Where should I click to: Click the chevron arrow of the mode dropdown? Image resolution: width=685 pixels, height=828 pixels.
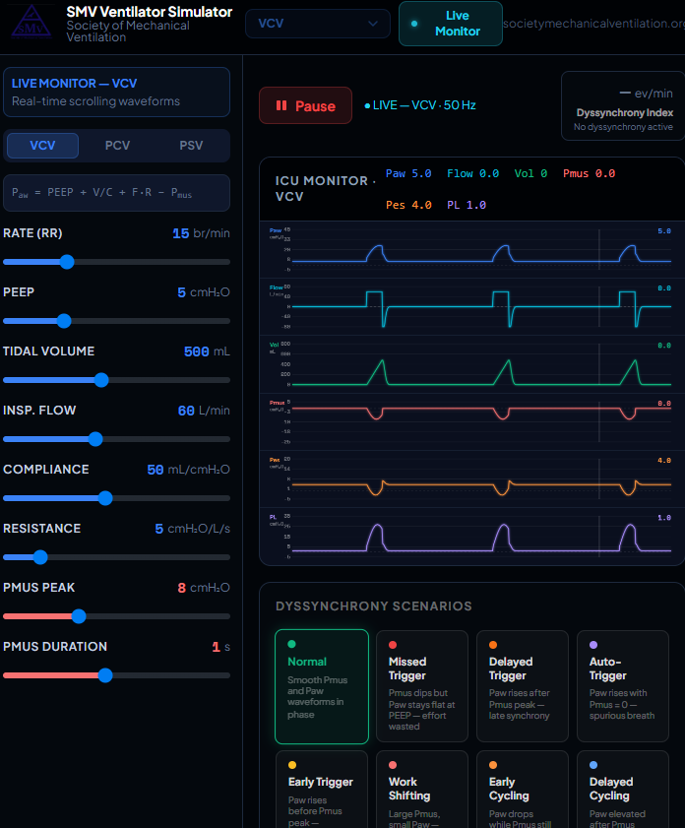(373, 24)
